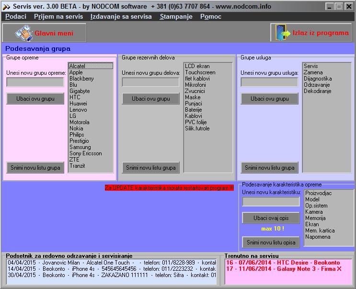Screen dimensions: 356x289
Task: Open the Stampanje menu
Action: [176, 17]
